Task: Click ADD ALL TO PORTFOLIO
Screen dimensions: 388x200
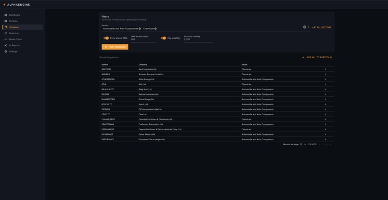Action: pos(317,57)
